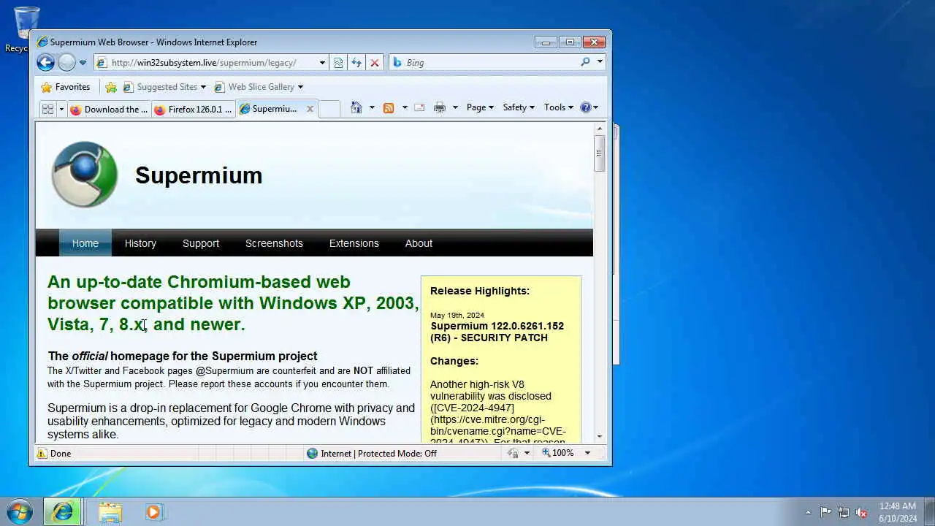Click scrollbar up arrow on page
935x526 pixels.
[x=600, y=129]
